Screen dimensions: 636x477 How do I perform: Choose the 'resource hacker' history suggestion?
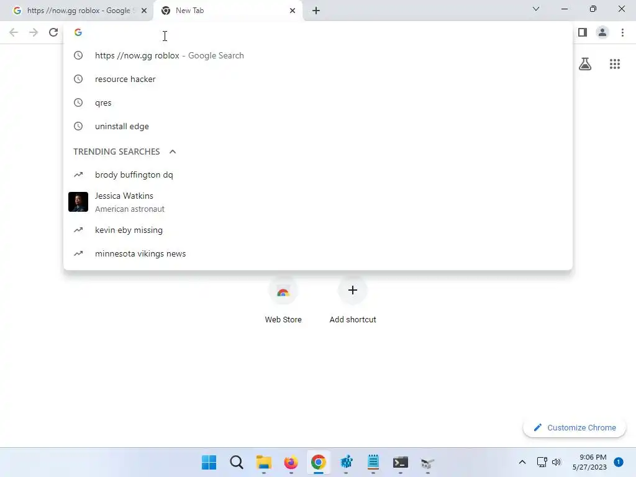click(318, 79)
